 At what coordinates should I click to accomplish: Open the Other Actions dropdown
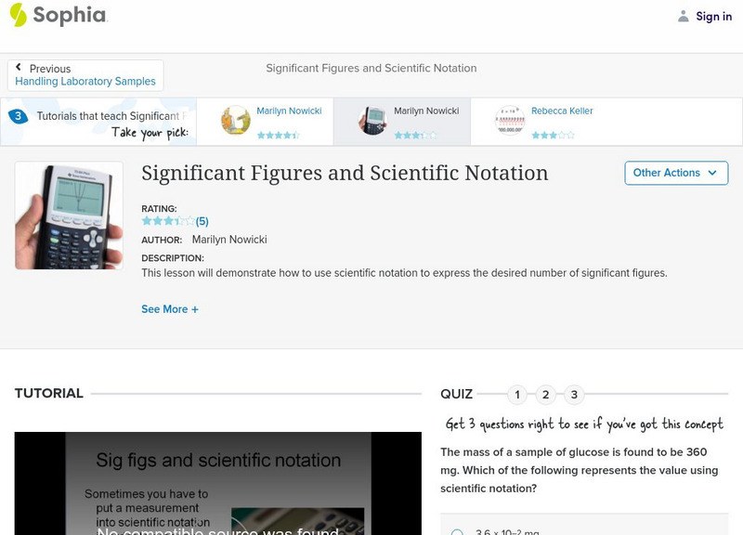676,173
